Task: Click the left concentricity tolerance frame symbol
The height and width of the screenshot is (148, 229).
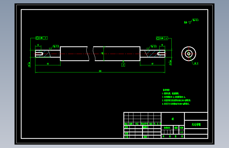Action: 42,38
